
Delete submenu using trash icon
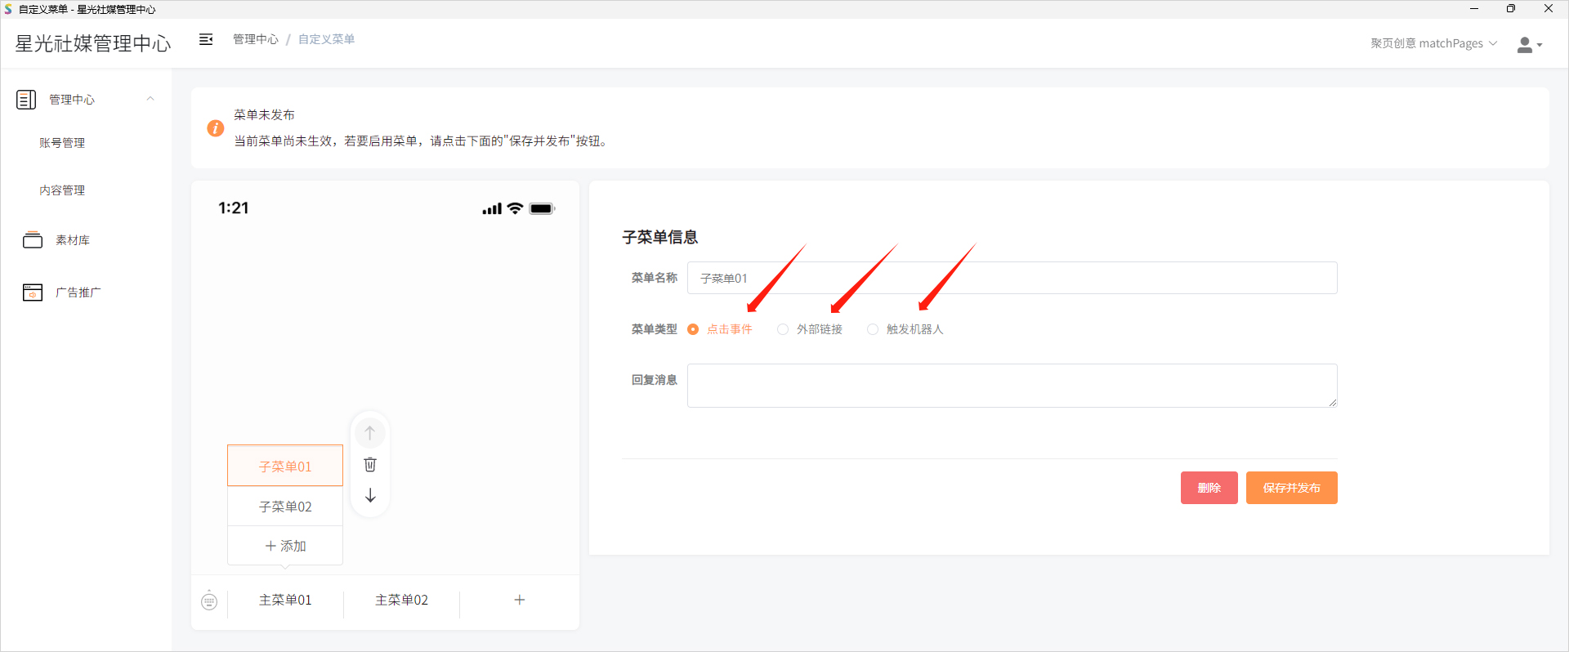(370, 464)
